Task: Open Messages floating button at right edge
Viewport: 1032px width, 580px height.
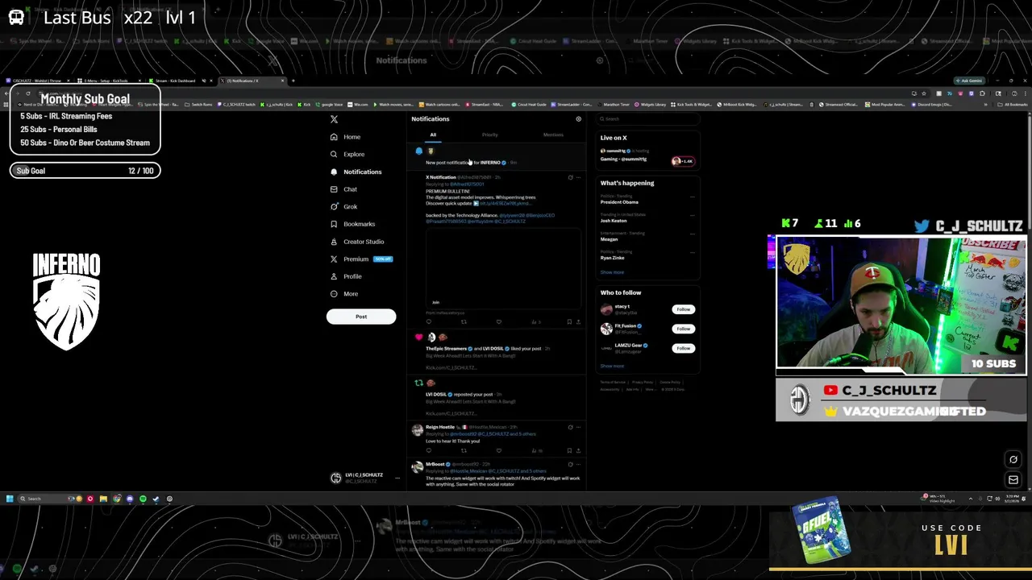Action: pos(1013,480)
